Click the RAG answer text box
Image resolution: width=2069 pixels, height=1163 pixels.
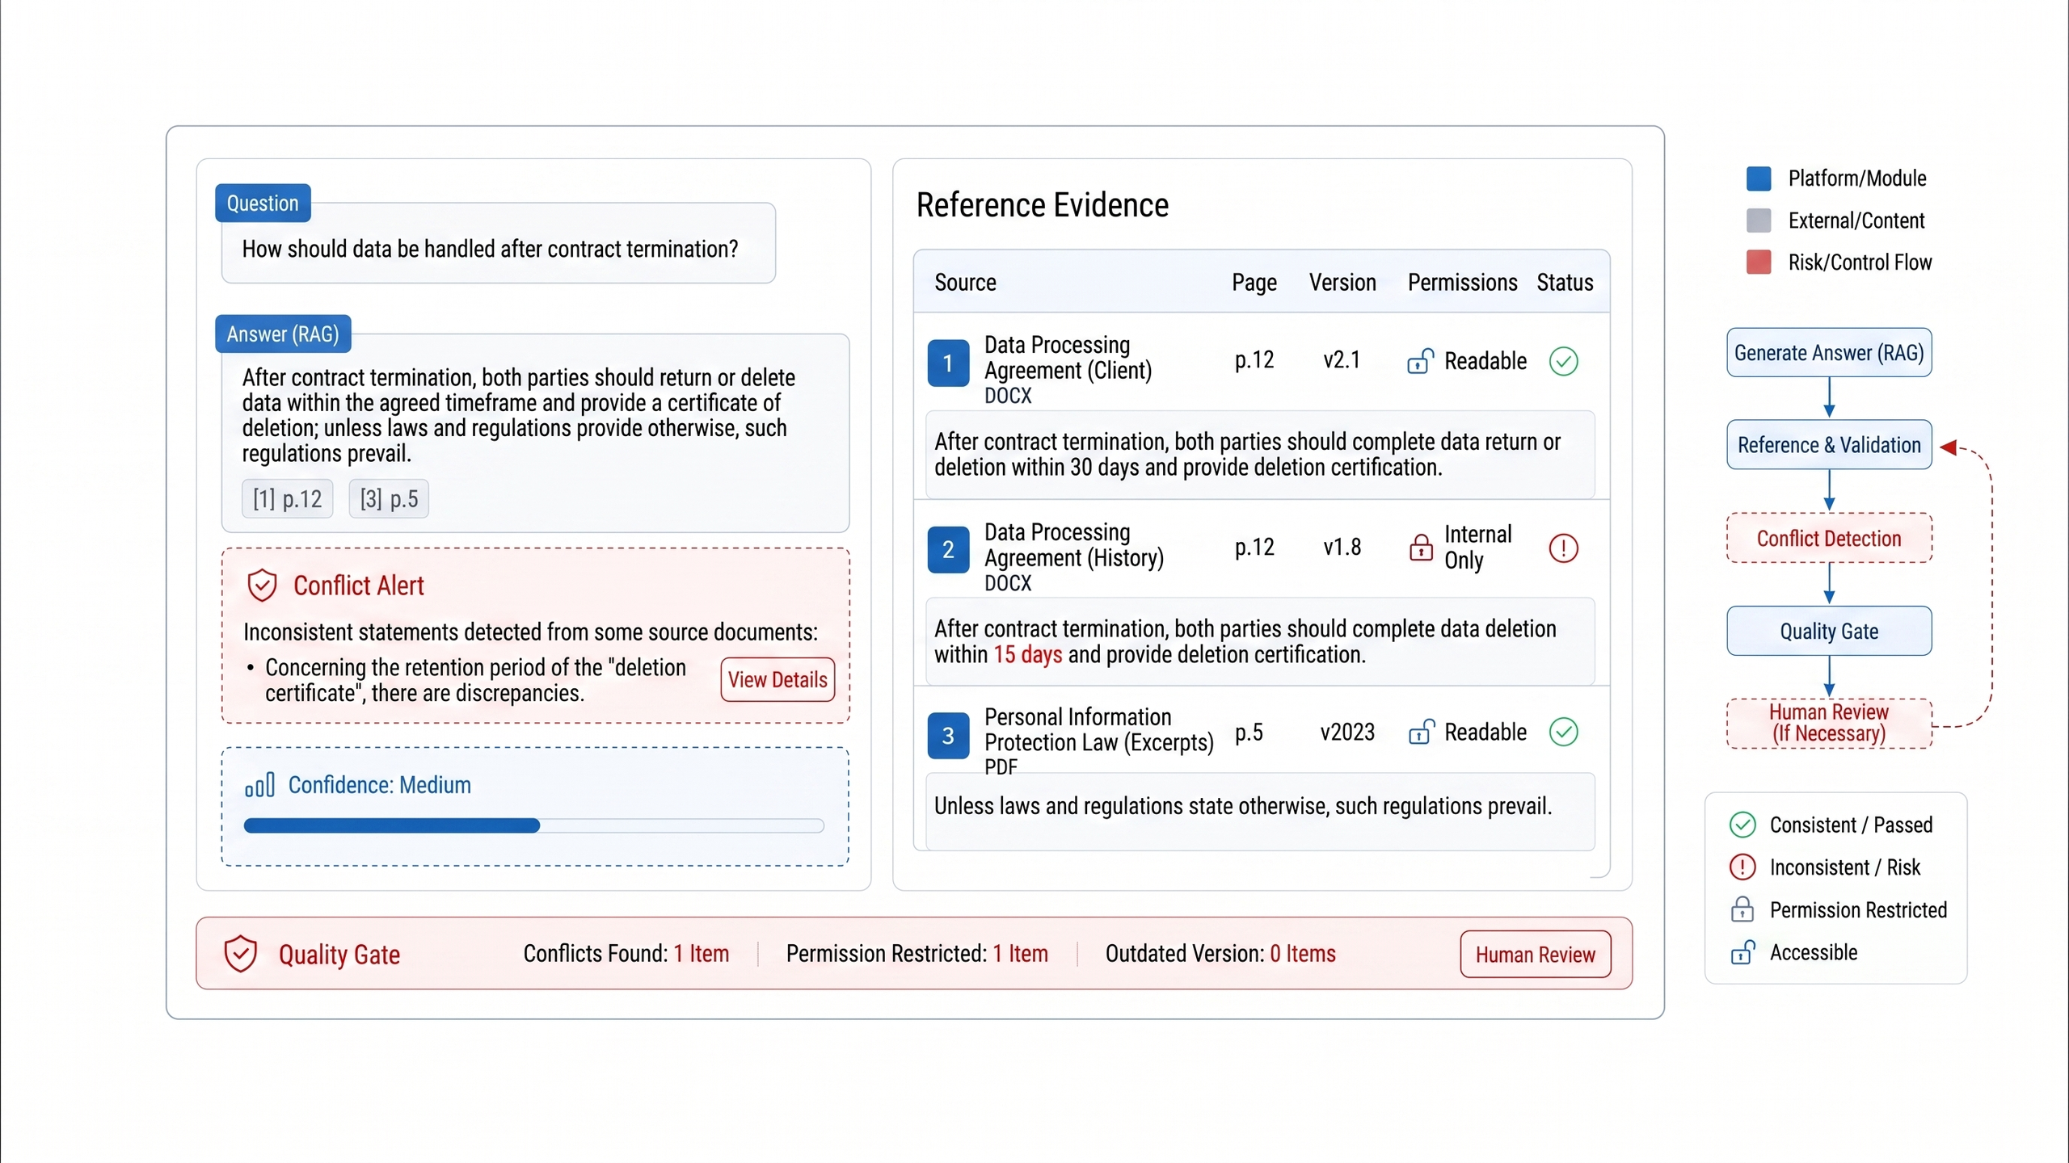coord(535,433)
